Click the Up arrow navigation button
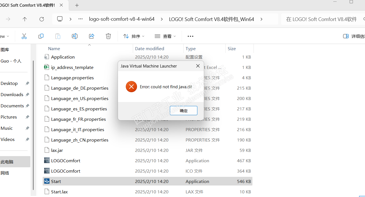 coord(25,19)
